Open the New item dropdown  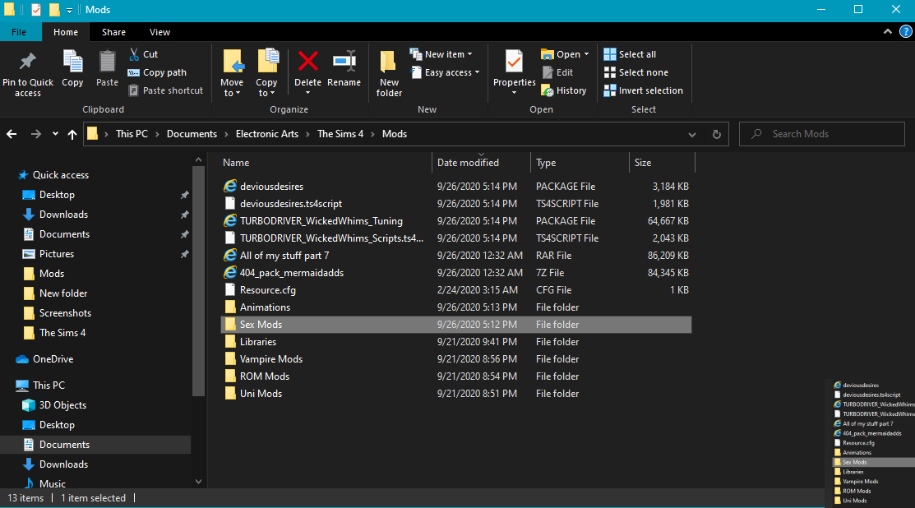point(447,54)
